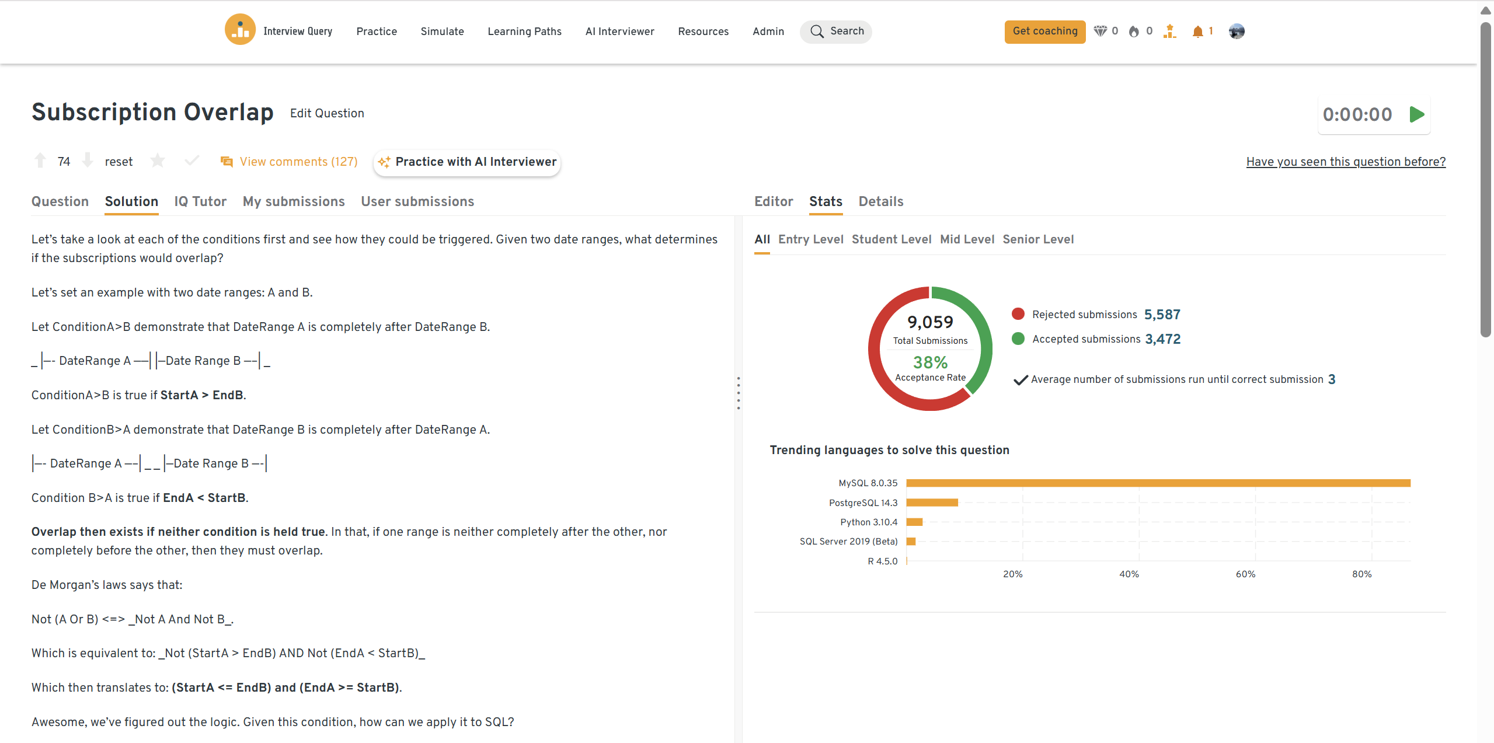This screenshot has height=743, width=1494.
Task: Mark question complete with checkmark icon
Action: coord(191,161)
